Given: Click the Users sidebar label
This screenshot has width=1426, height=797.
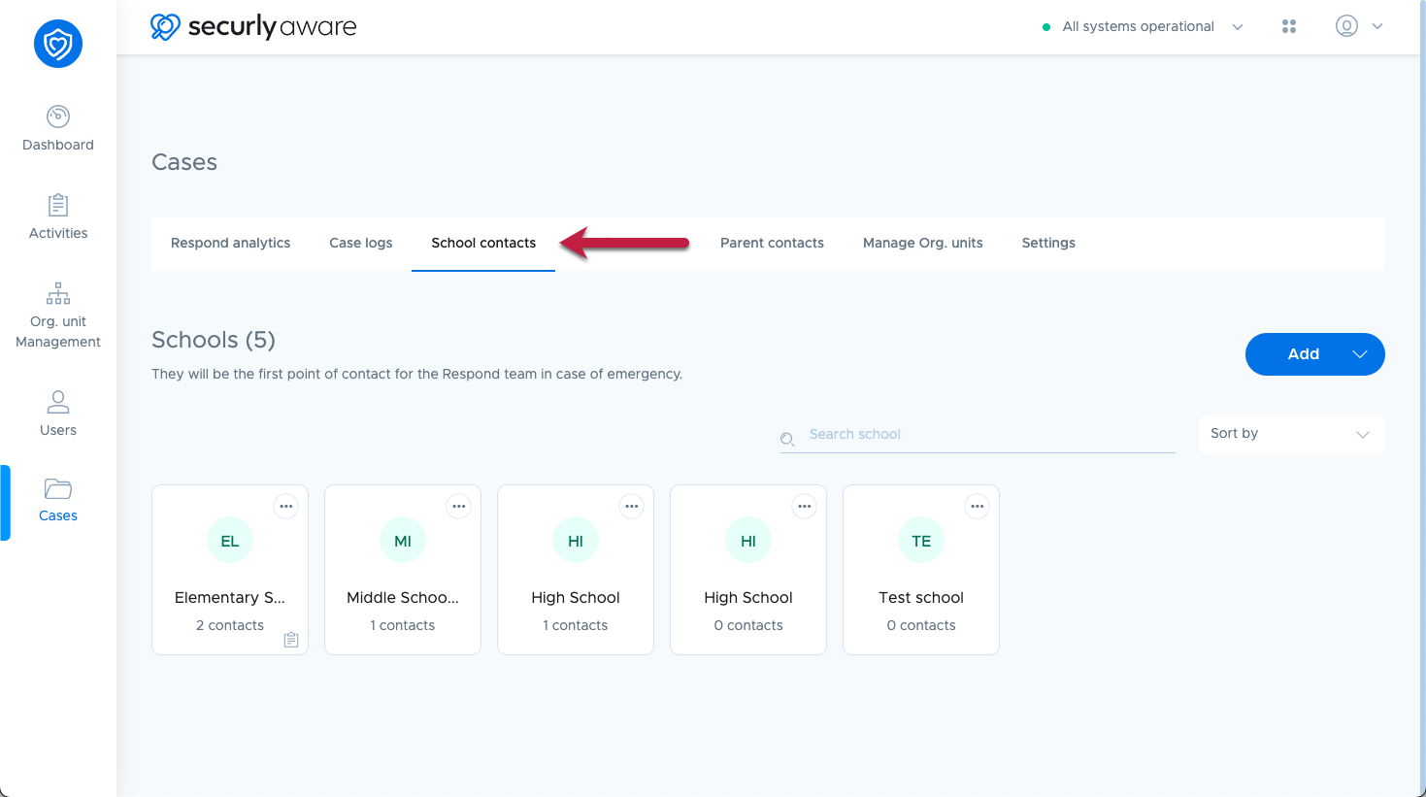Looking at the screenshot, I should pos(58,430).
